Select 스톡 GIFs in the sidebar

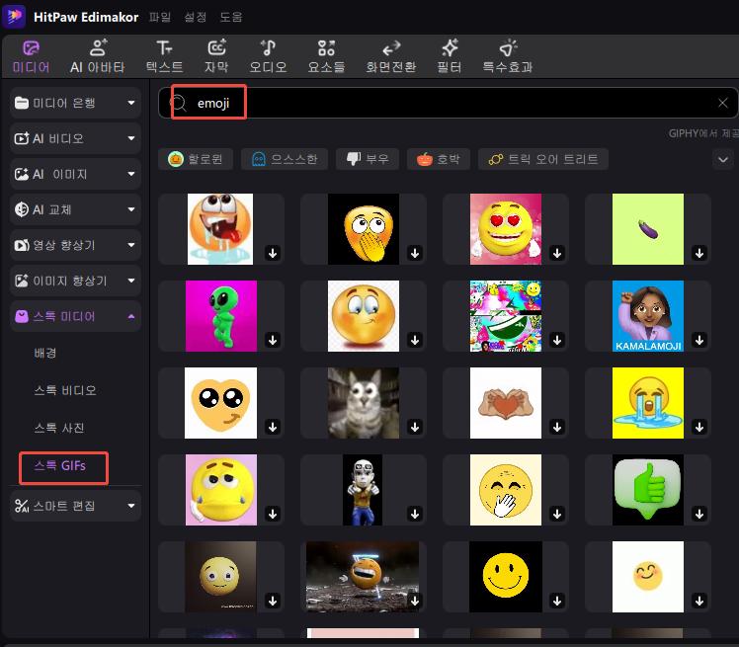(60, 465)
